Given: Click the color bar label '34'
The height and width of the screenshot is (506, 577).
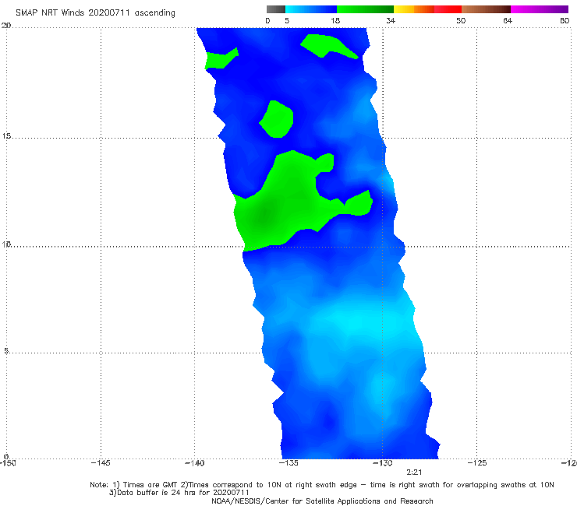Looking at the screenshot, I should coord(391,21).
